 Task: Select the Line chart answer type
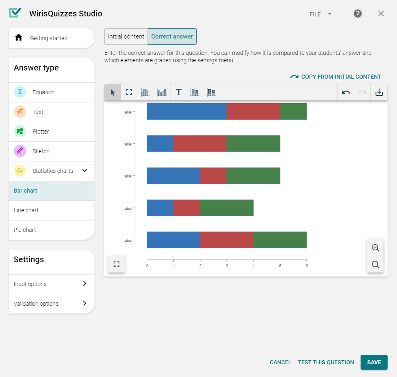26,210
